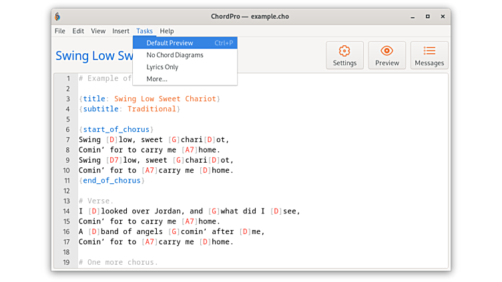Open the Edit menu
The image size is (502, 282).
point(78,31)
